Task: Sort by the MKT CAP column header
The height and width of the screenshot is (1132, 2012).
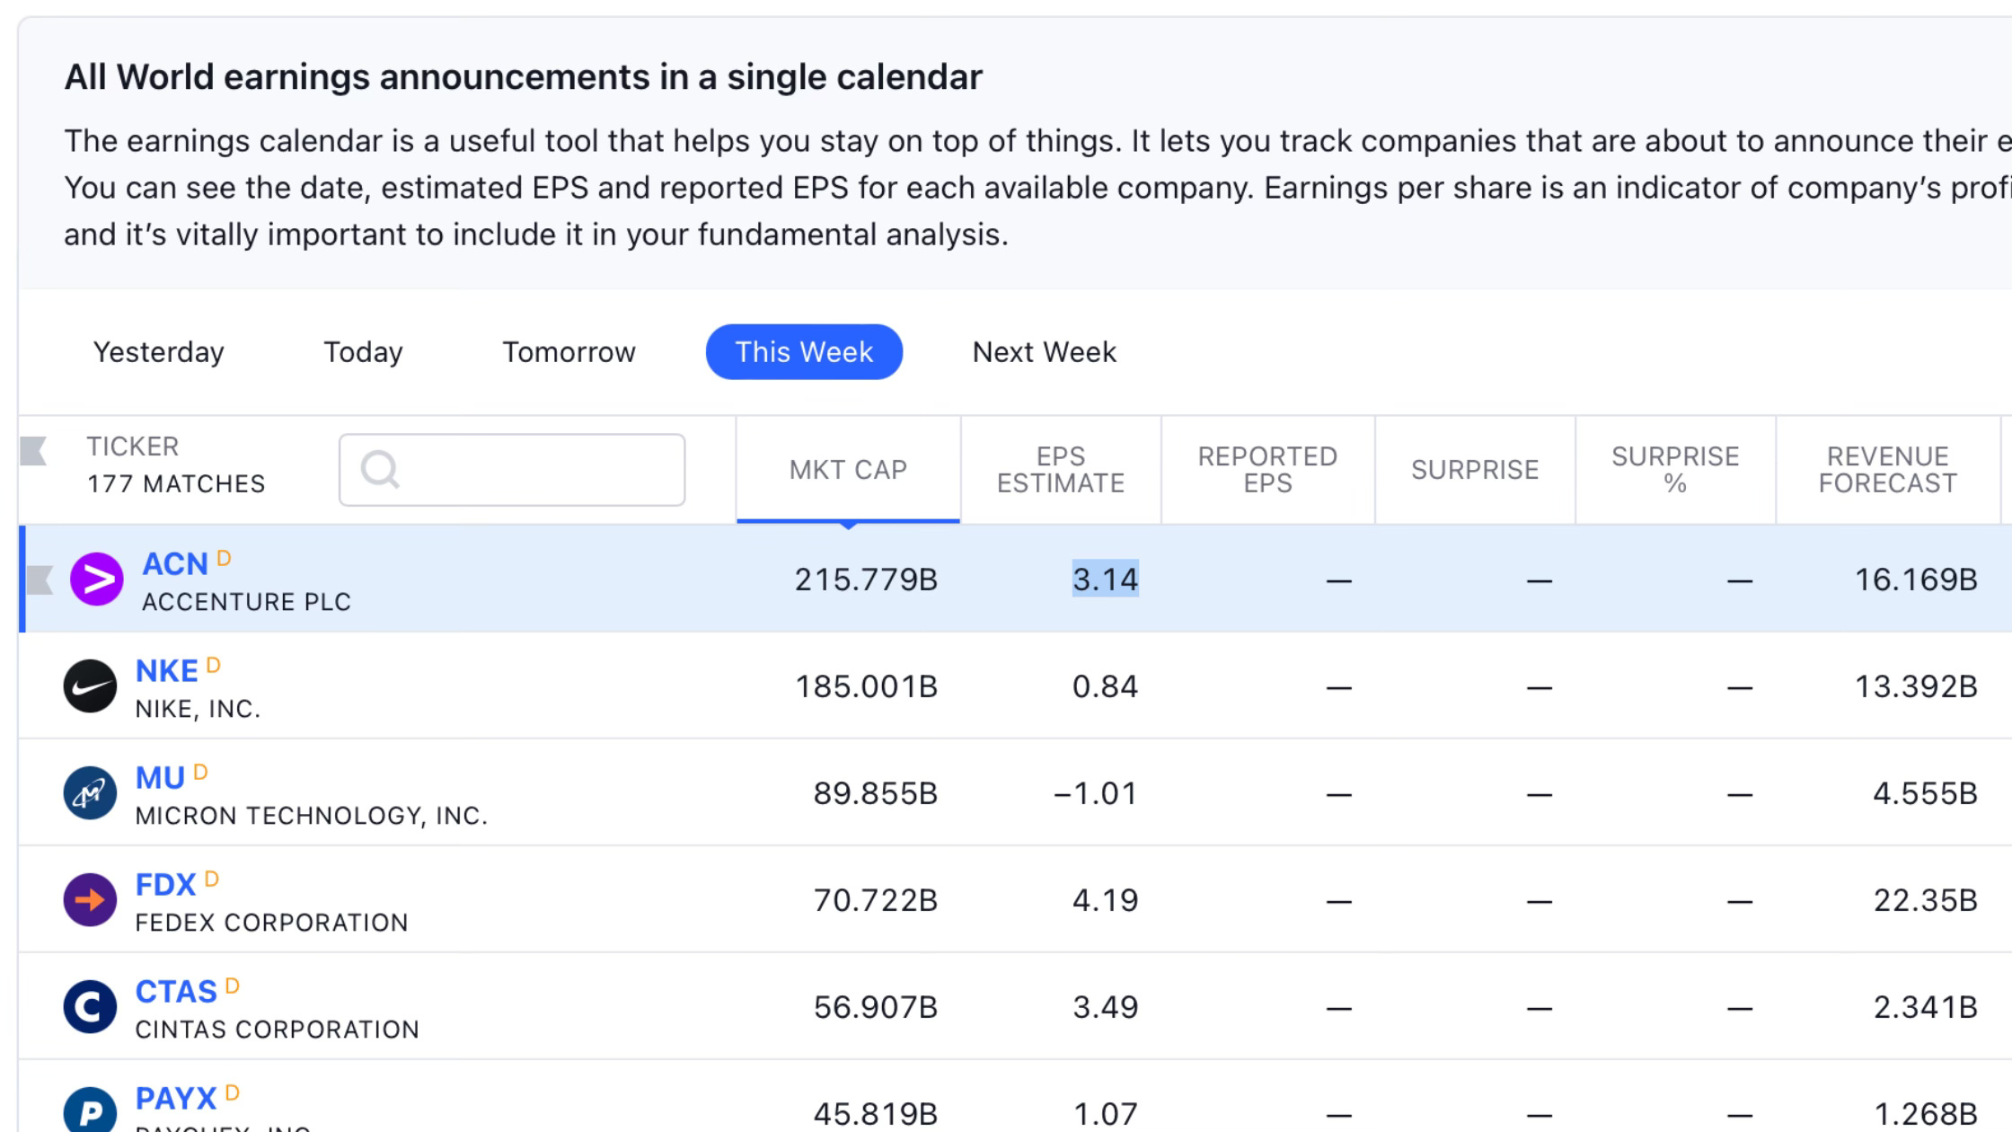Action: point(848,470)
